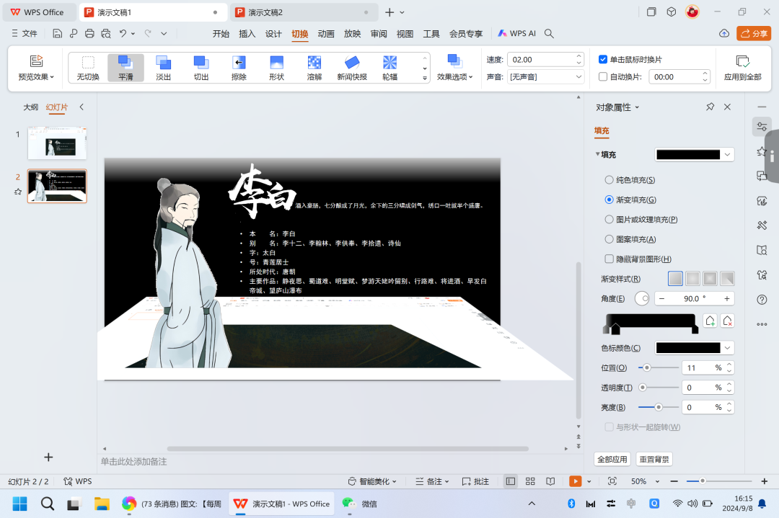779x518 pixels.
Task: Switch to the 大纲 pane tab
Action: (30, 107)
